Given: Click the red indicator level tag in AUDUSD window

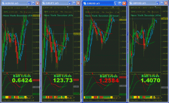Looking at the screenshot, I should 36,80.
